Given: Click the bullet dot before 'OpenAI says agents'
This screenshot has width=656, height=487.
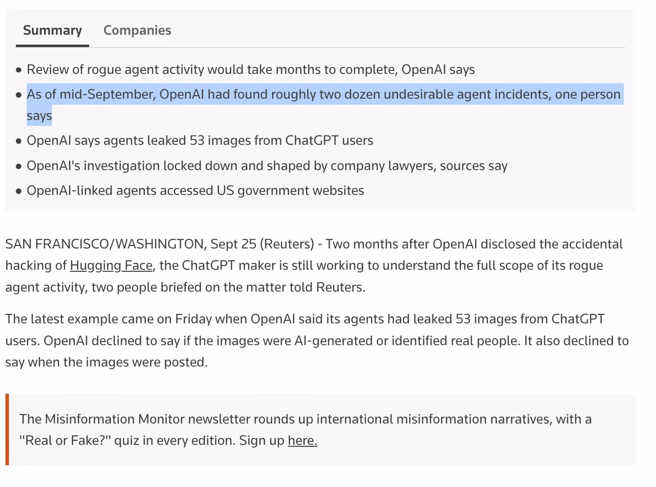Looking at the screenshot, I should [x=19, y=141].
